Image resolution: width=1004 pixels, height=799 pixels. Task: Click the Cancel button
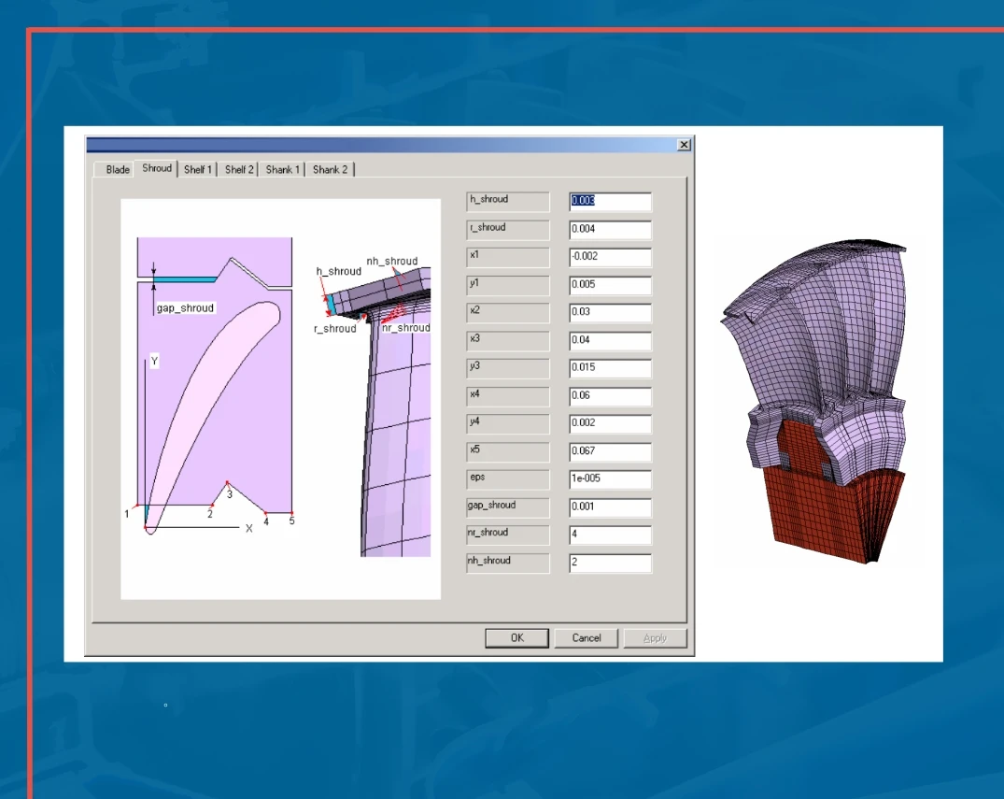tap(586, 637)
